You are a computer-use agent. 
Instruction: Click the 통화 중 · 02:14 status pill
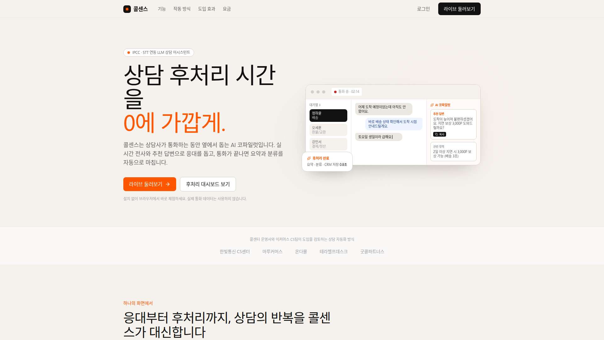pyautogui.click(x=347, y=92)
